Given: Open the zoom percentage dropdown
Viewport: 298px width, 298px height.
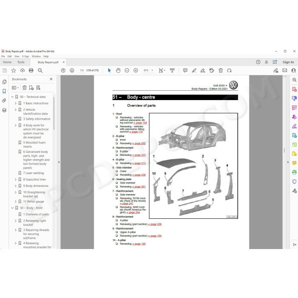Looking at the screenshot, I should pyautogui.click(x=152, y=71).
